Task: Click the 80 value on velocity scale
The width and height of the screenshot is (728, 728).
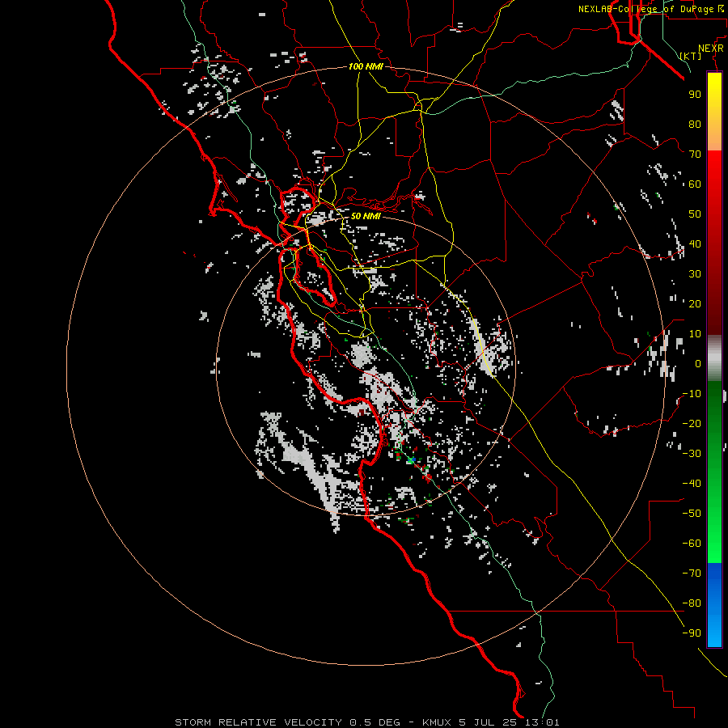Action: 695,124
